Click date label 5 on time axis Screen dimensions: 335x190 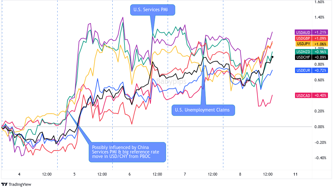[x=74, y=174]
